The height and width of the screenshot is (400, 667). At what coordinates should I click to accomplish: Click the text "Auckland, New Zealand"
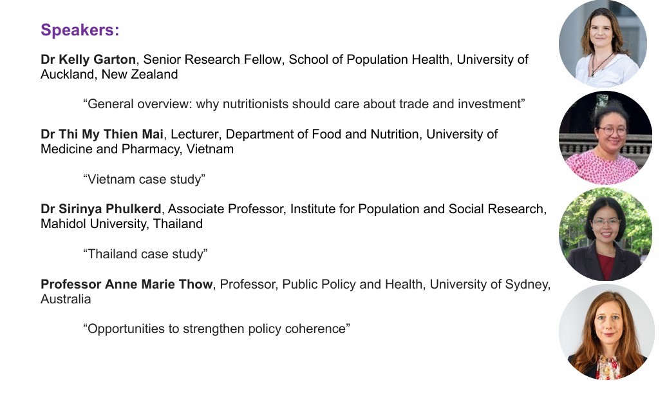(x=109, y=75)
